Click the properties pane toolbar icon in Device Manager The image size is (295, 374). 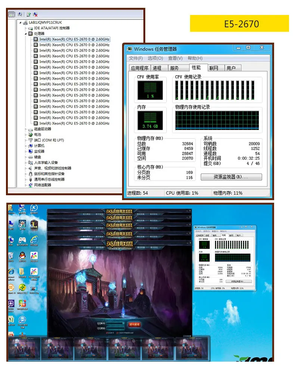click(x=11, y=15)
